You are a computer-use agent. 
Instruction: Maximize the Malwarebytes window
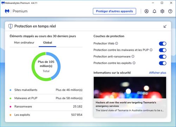162,3
